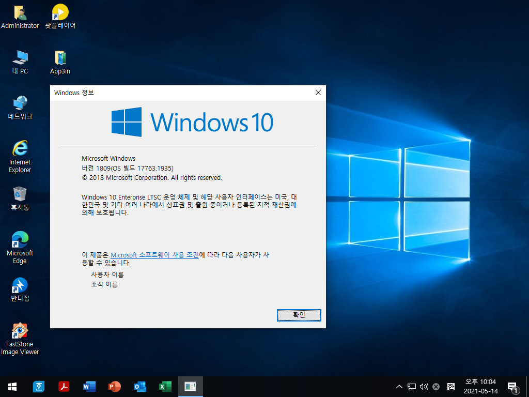Viewport: 529px width, 397px height.
Task: Click the 사용자 이름 label
Action: [107, 274]
